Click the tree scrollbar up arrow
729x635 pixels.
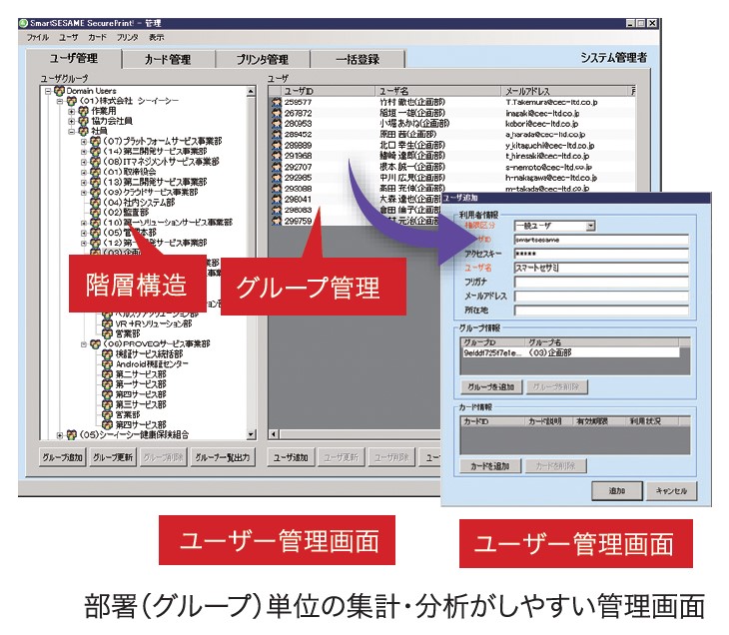pos(251,91)
